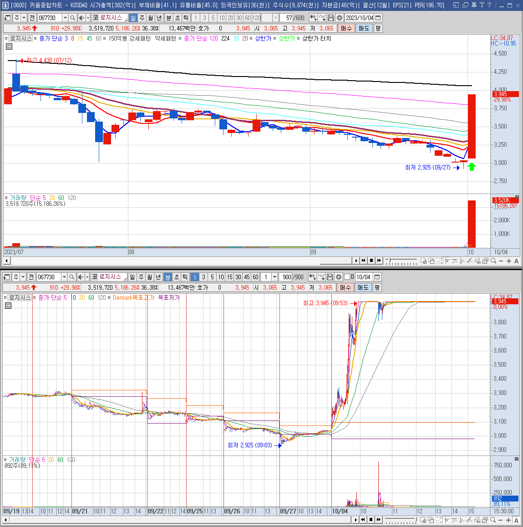Zoom out with minus icon on top chart
The image size is (523, 527).
point(501,261)
